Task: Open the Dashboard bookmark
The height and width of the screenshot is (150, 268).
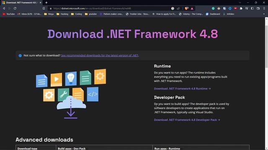Action: pyautogui.click(x=213, y=14)
